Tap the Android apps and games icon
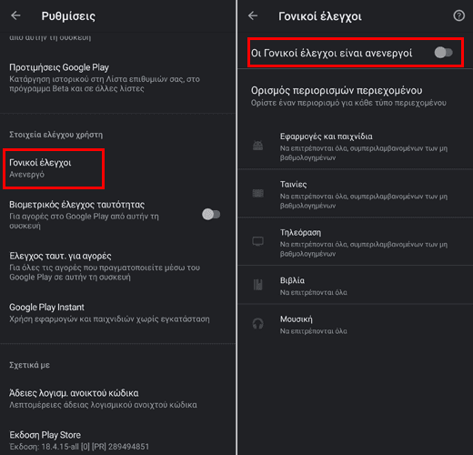473x455 pixels. pos(257,146)
